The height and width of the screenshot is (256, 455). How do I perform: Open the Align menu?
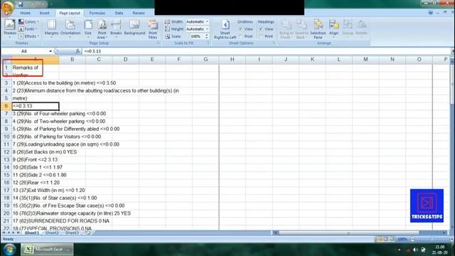coord(333,28)
